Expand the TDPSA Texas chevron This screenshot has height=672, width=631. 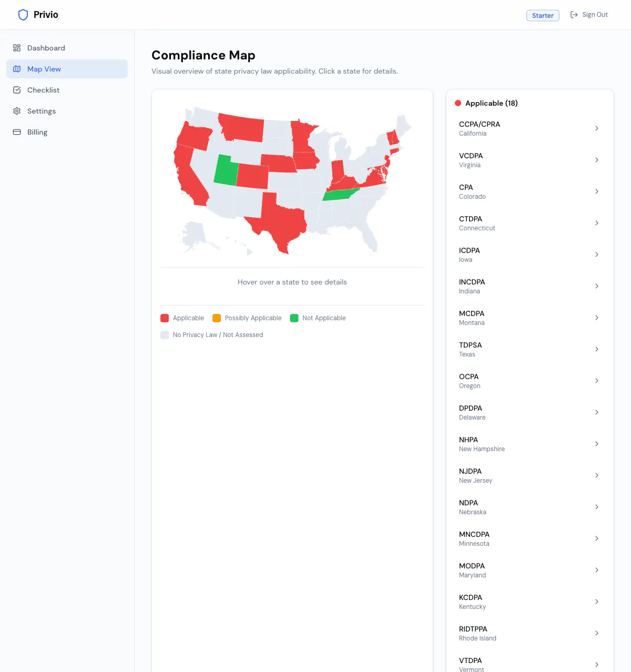(597, 349)
